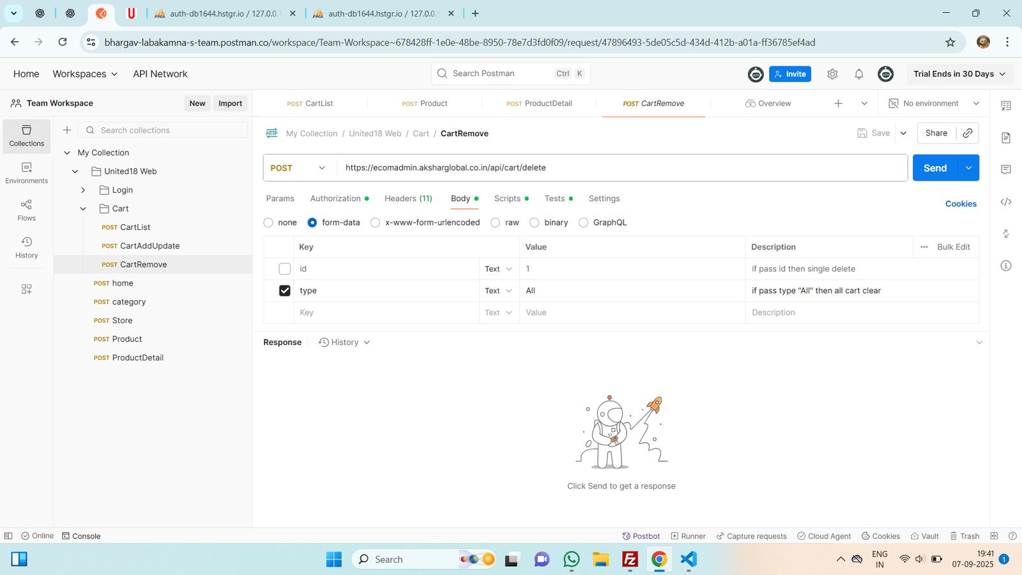Screen dimensions: 1022x575
Task: Open Runner in the status bar
Action: click(x=688, y=536)
